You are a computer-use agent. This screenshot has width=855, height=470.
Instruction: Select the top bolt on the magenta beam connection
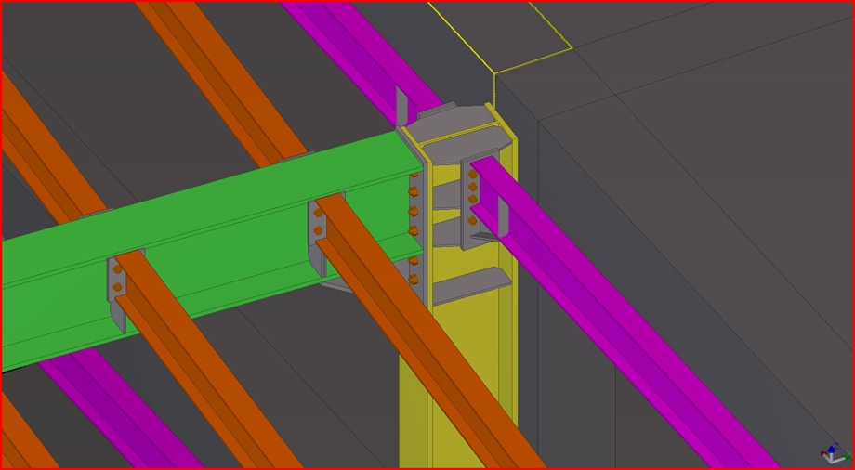pyautogui.click(x=472, y=175)
